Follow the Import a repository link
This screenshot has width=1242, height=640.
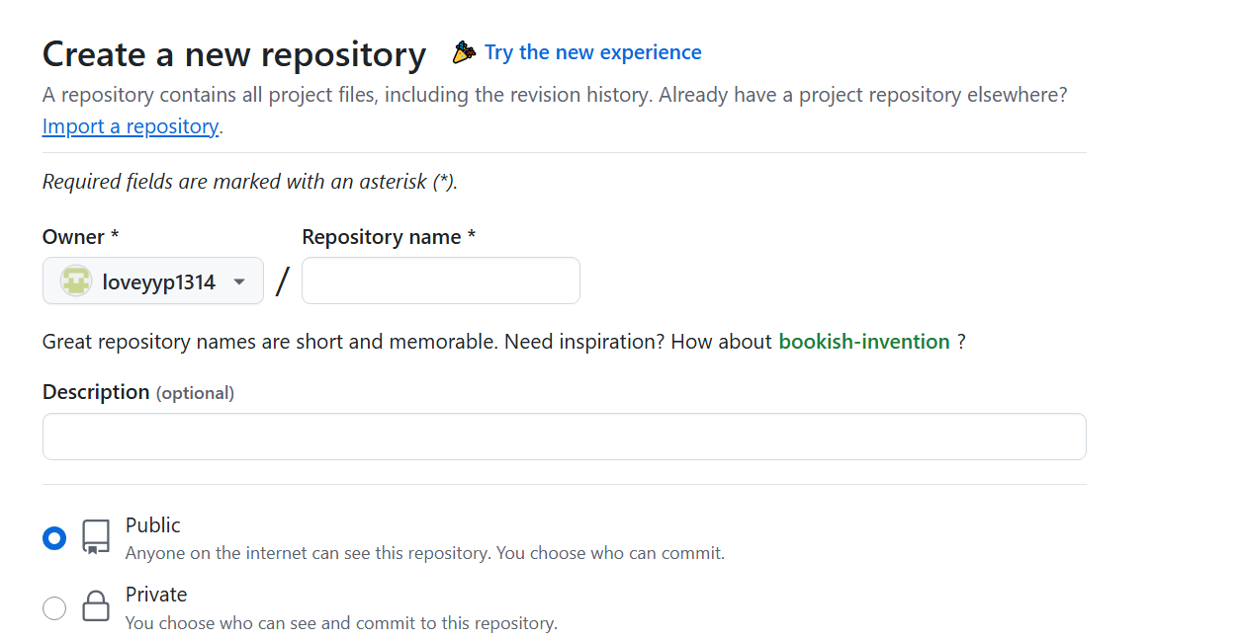pos(131,126)
